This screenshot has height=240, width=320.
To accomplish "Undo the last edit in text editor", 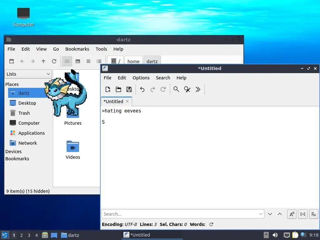I will click(x=142, y=89).
